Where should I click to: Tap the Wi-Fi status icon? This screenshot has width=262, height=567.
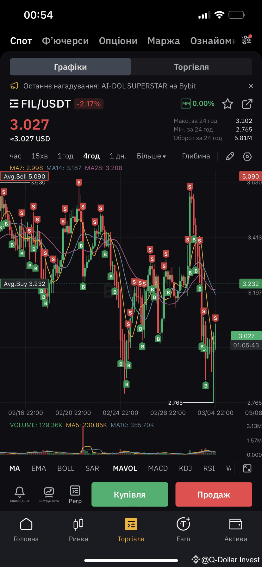219,15
